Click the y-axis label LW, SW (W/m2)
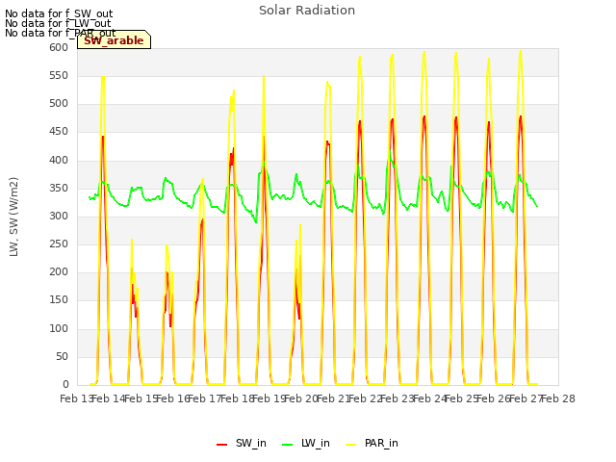 13,217
